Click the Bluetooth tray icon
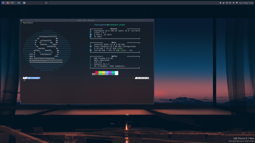 [233, 3]
